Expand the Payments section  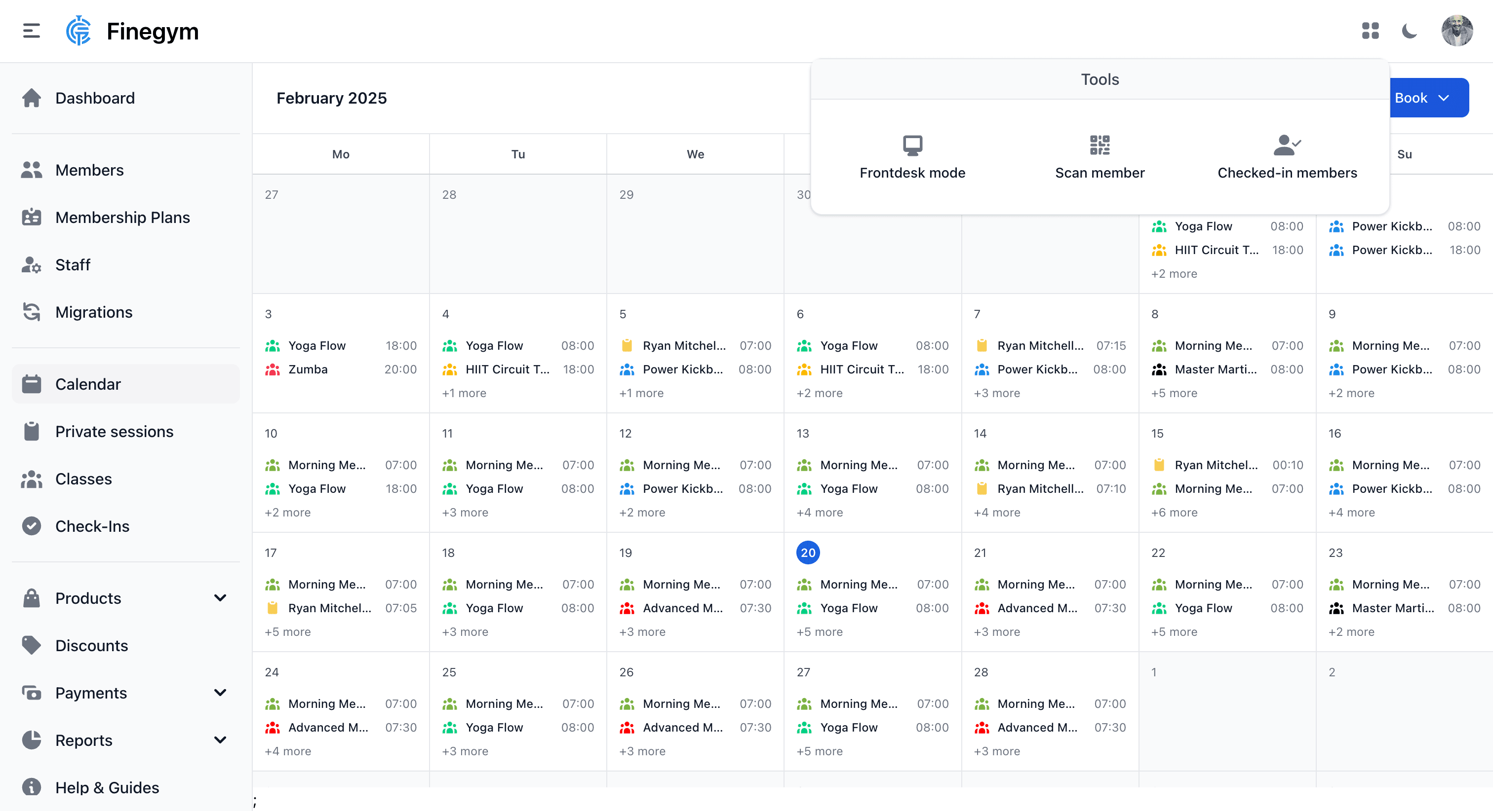(220, 693)
